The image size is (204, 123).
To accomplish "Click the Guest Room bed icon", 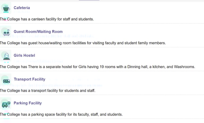I will tap(6, 32).
